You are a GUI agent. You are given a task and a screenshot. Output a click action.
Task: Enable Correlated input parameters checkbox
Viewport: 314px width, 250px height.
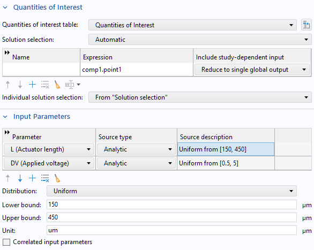pyautogui.click(x=6, y=242)
